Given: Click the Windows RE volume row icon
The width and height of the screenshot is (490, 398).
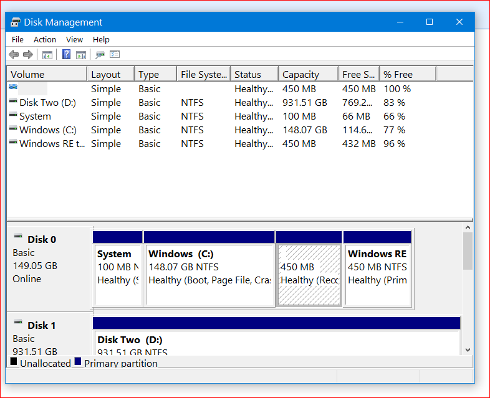Looking at the screenshot, I should click(x=13, y=142).
